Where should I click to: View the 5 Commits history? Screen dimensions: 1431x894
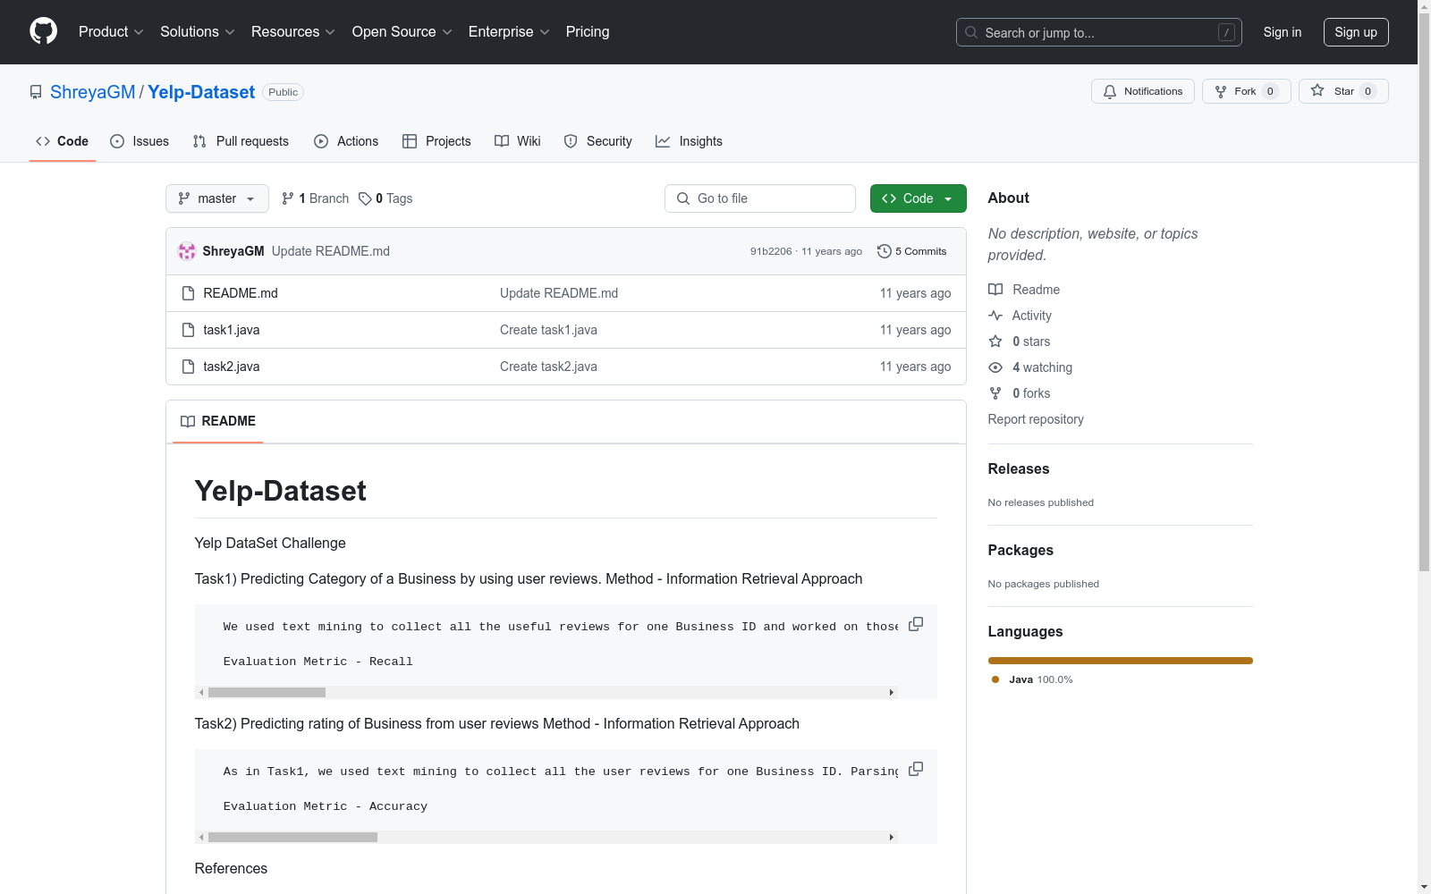(912, 251)
